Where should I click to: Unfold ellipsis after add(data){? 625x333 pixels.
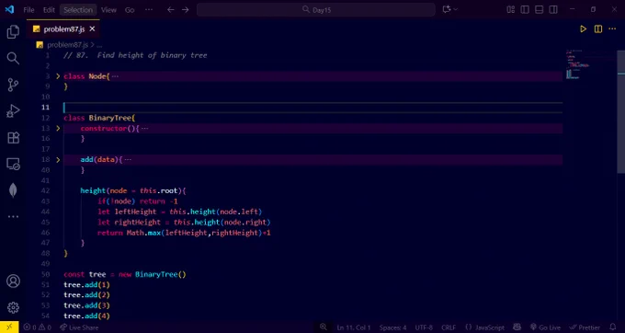pyautogui.click(x=128, y=159)
